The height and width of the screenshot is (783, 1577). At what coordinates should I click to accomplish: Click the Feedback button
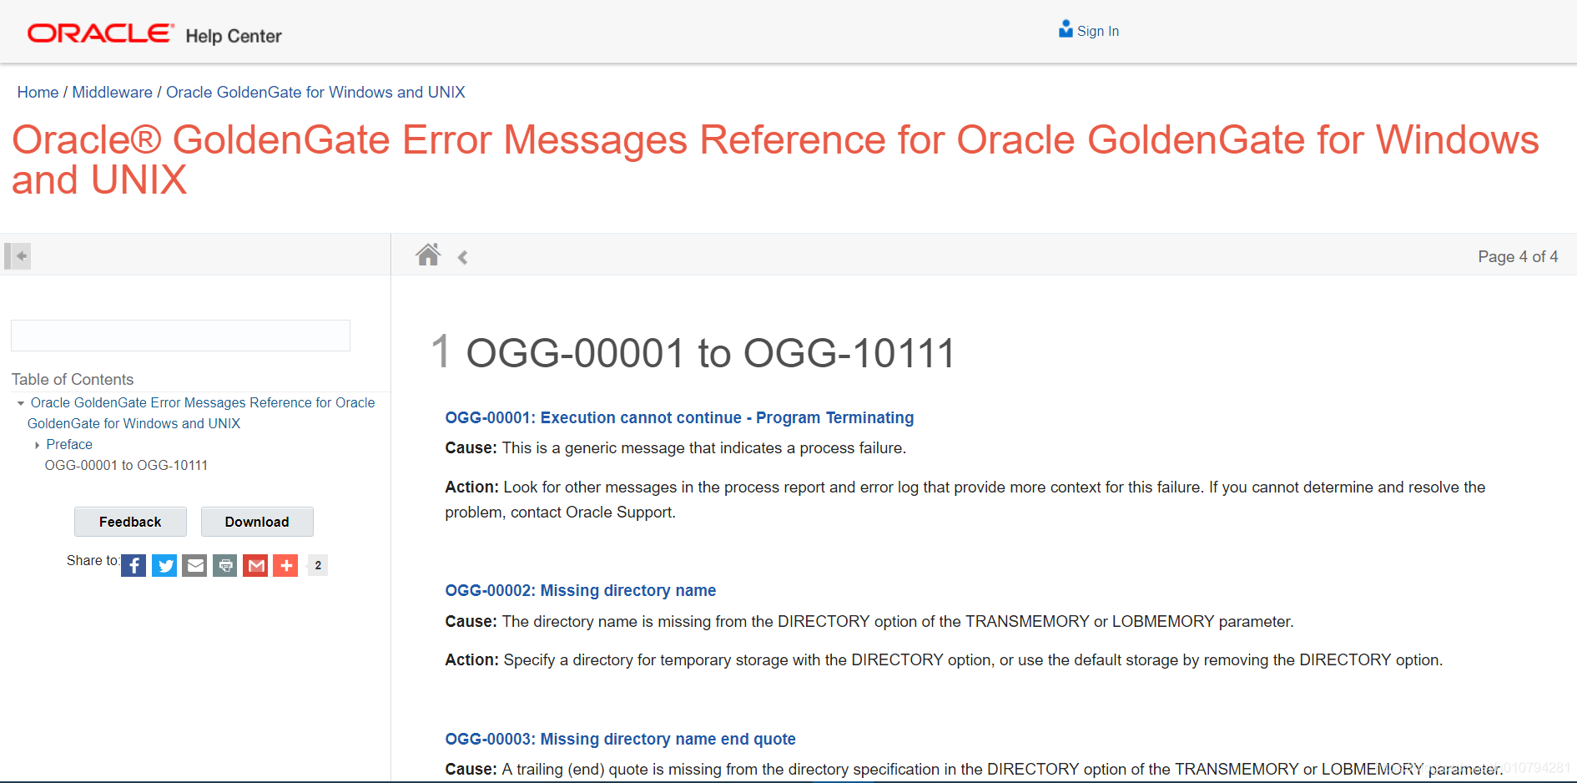130,522
